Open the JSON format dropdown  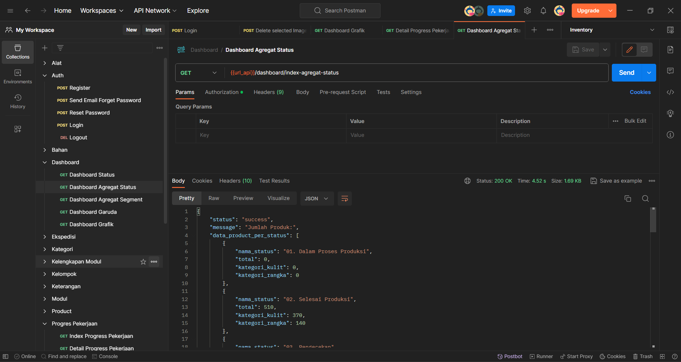point(316,199)
